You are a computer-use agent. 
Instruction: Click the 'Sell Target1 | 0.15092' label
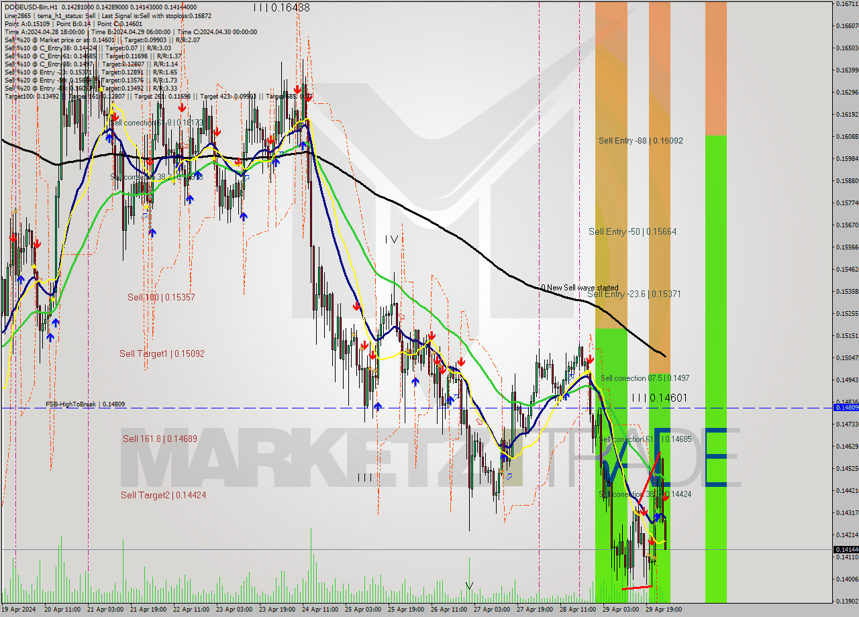162,353
